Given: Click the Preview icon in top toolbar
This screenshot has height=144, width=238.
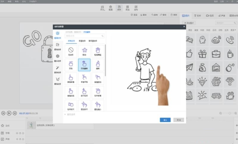Looking at the screenshot, I should (x=128, y=8).
